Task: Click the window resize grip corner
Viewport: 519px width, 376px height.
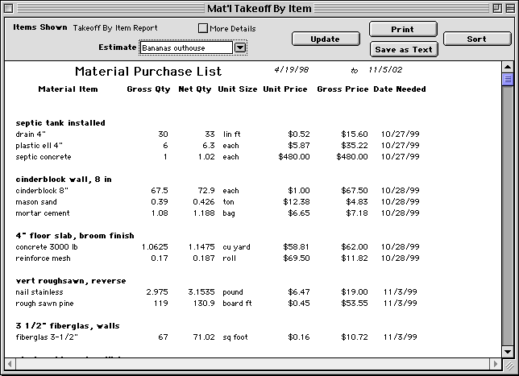Action: coord(508,365)
